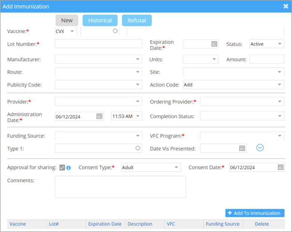Open the Expiration Date calendar picker
The height and width of the screenshot is (232, 292).
point(214,44)
